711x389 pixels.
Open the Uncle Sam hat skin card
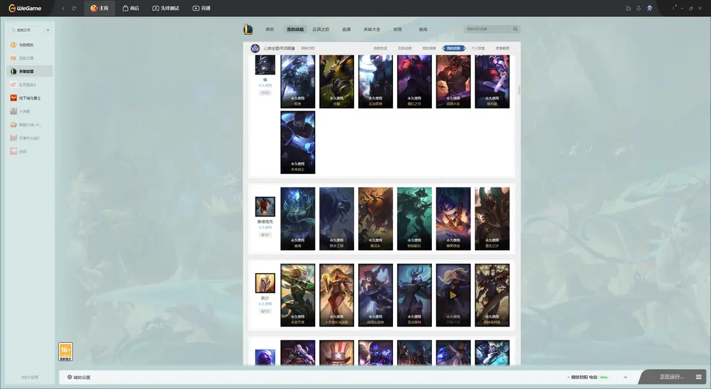tap(336, 353)
